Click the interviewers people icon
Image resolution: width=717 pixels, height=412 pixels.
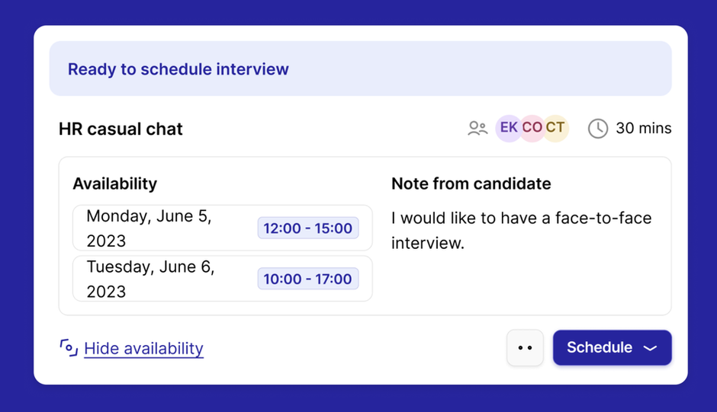click(x=477, y=129)
